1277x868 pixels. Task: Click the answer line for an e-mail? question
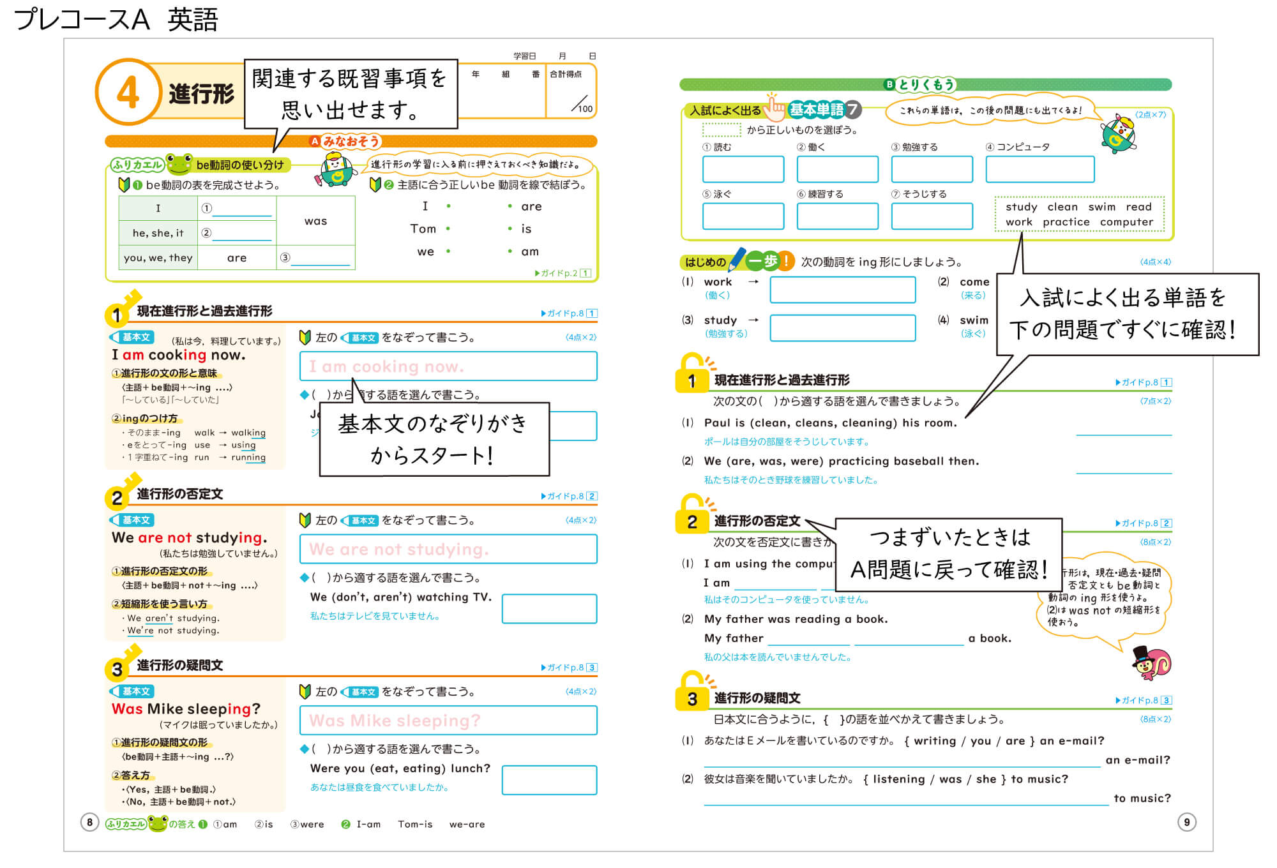pos(902,759)
